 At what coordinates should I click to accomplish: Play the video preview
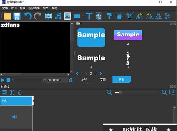(x=3, y=80)
